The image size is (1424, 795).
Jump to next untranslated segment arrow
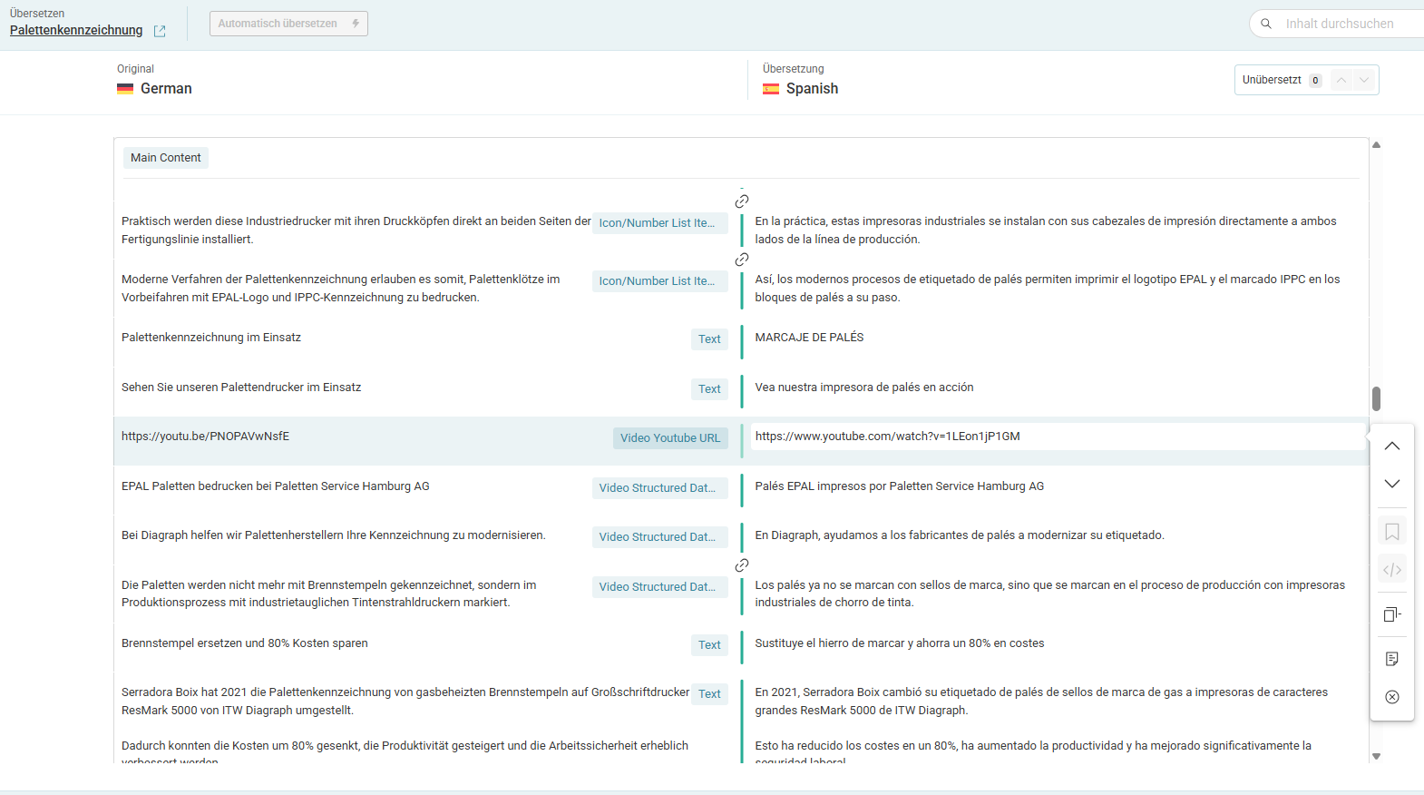[x=1364, y=80]
